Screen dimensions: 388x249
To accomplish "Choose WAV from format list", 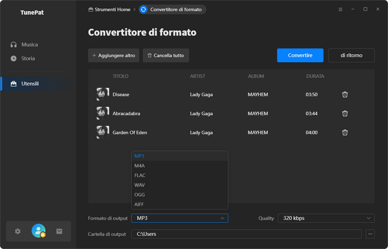I will click(x=179, y=185).
